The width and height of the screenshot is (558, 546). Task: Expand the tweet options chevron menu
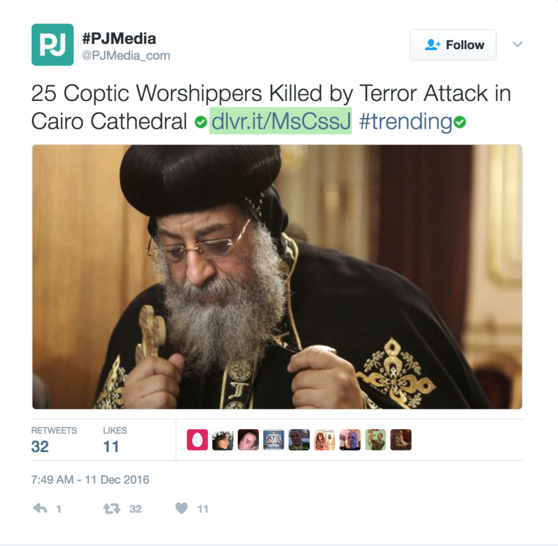coord(518,44)
